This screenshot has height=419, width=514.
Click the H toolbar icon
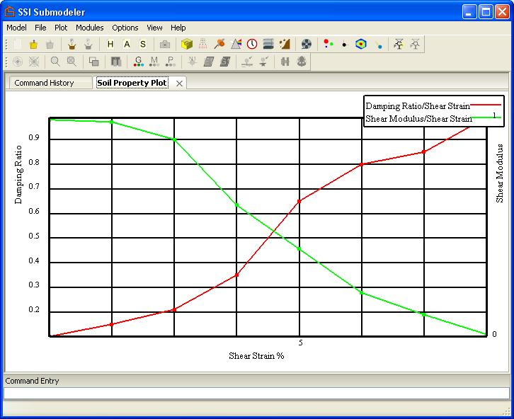pos(110,44)
